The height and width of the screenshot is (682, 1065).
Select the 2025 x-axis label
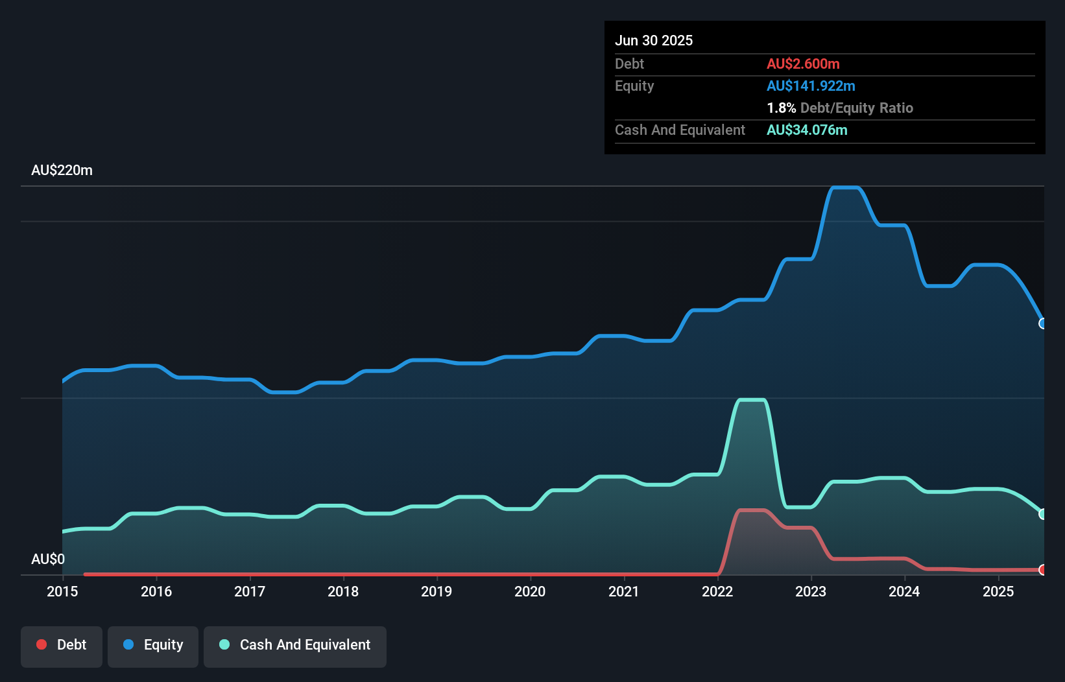998,591
